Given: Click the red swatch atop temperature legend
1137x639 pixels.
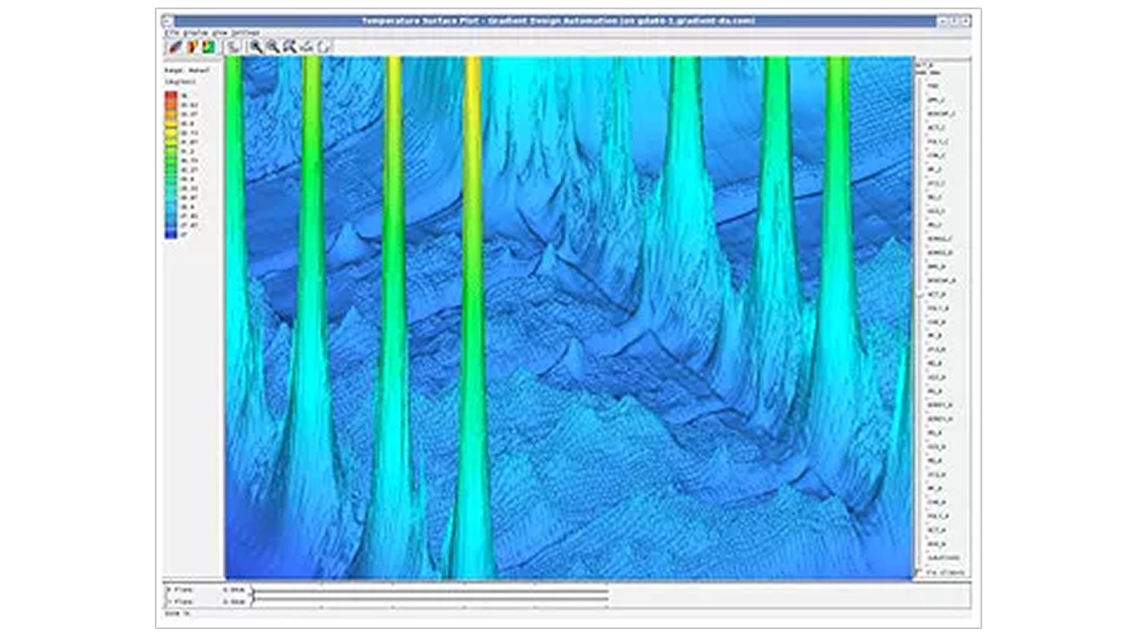Looking at the screenshot, I should (171, 96).
